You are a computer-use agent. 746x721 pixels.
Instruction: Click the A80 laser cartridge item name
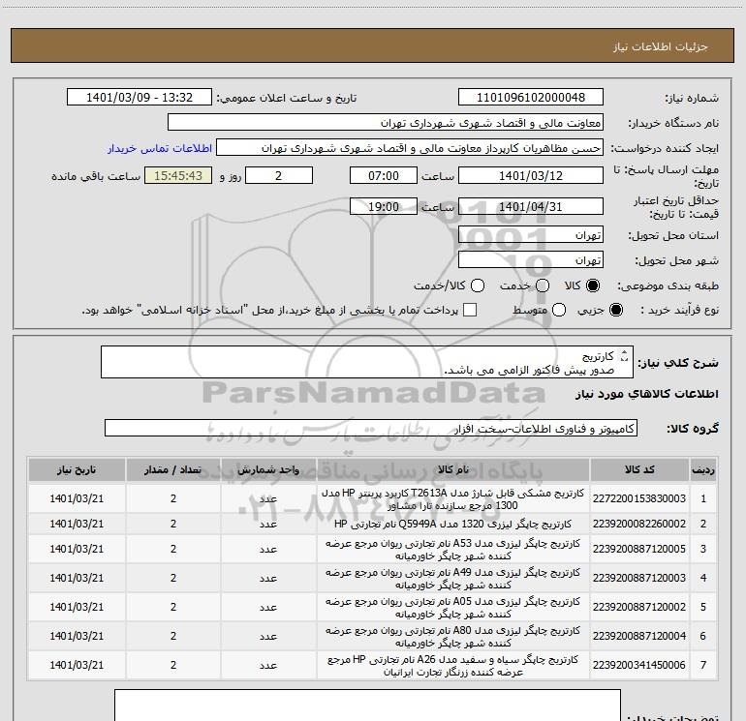point(453,637)
